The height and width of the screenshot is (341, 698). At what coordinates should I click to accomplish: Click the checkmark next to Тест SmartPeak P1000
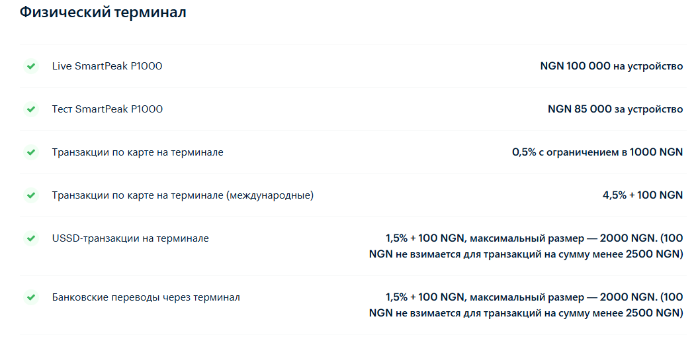pyautogui.click(x=30, y=109)
